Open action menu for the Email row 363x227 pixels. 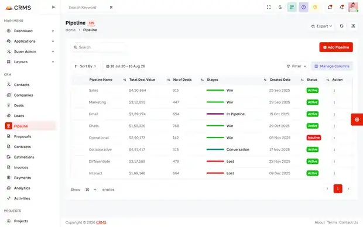click(334, 114)
